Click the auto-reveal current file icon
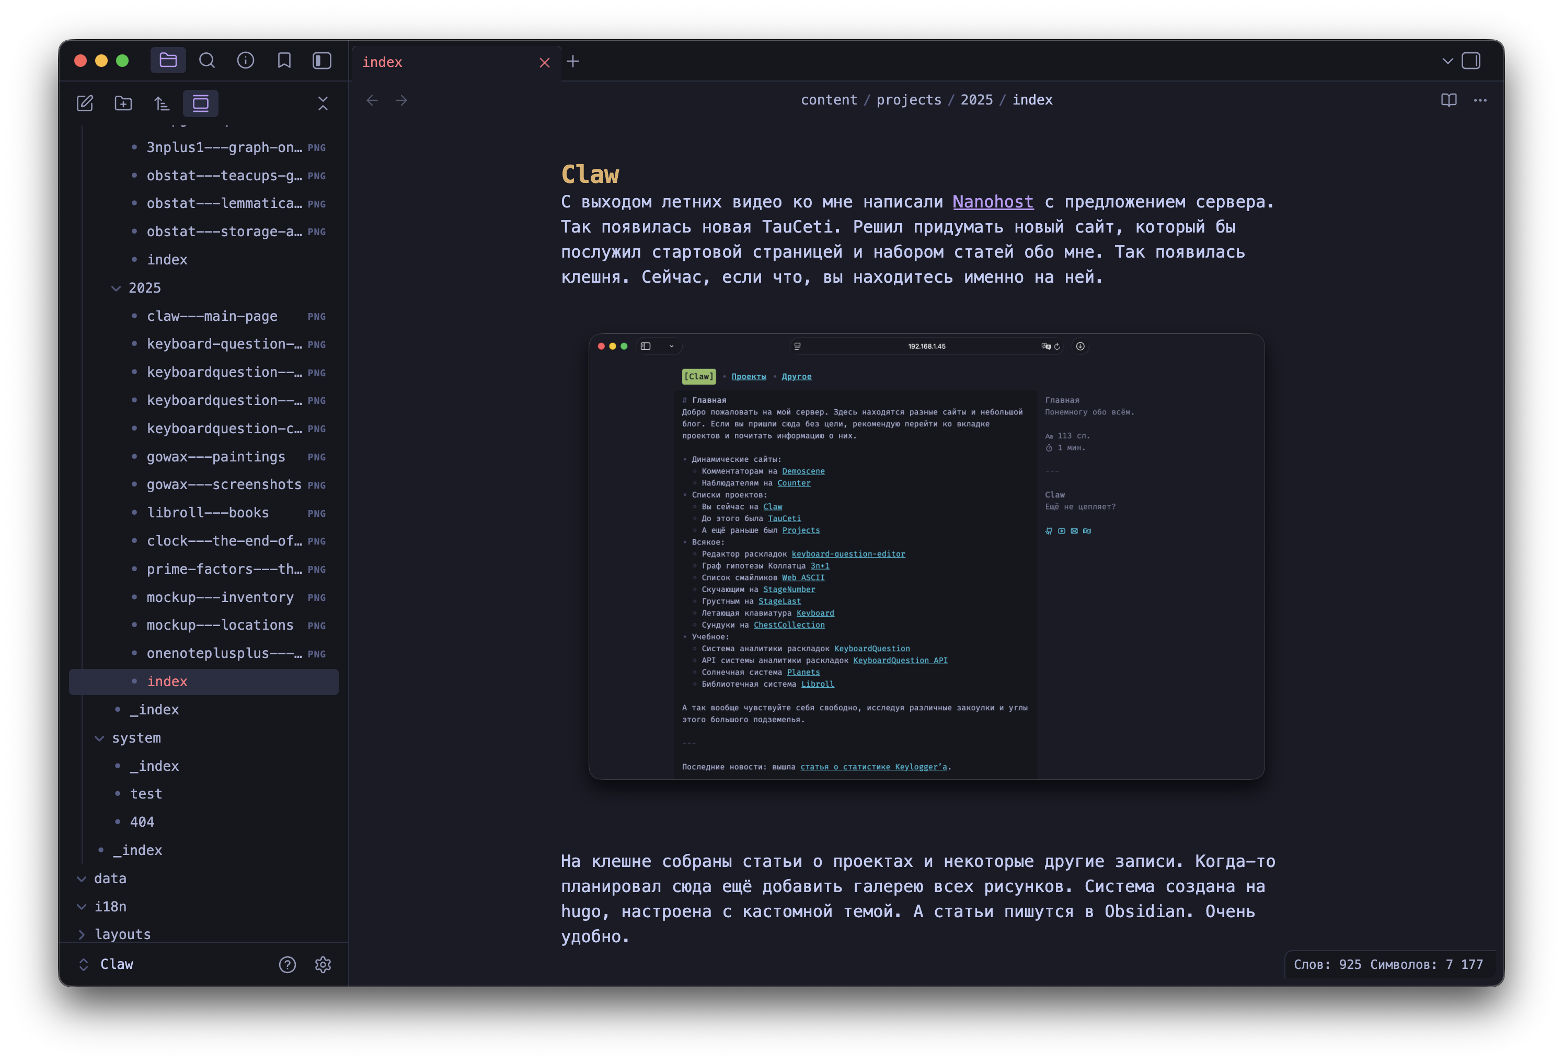1563x1064 pixels. [x=200, y=103]
